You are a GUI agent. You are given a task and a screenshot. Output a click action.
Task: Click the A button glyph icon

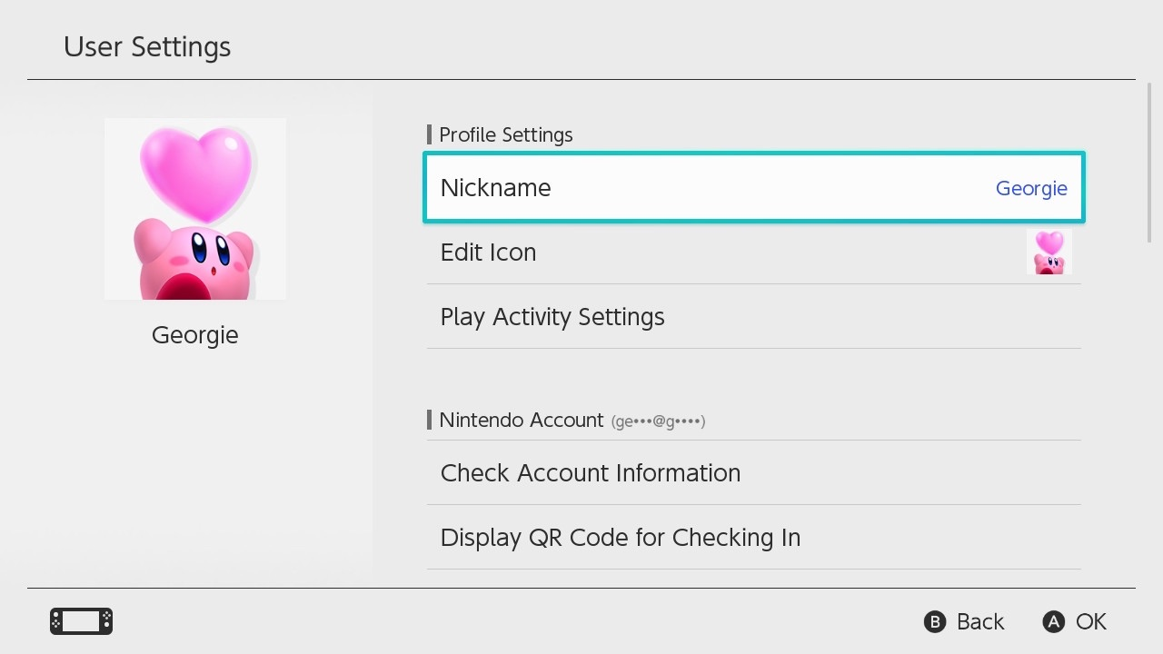pos(1054,621)
